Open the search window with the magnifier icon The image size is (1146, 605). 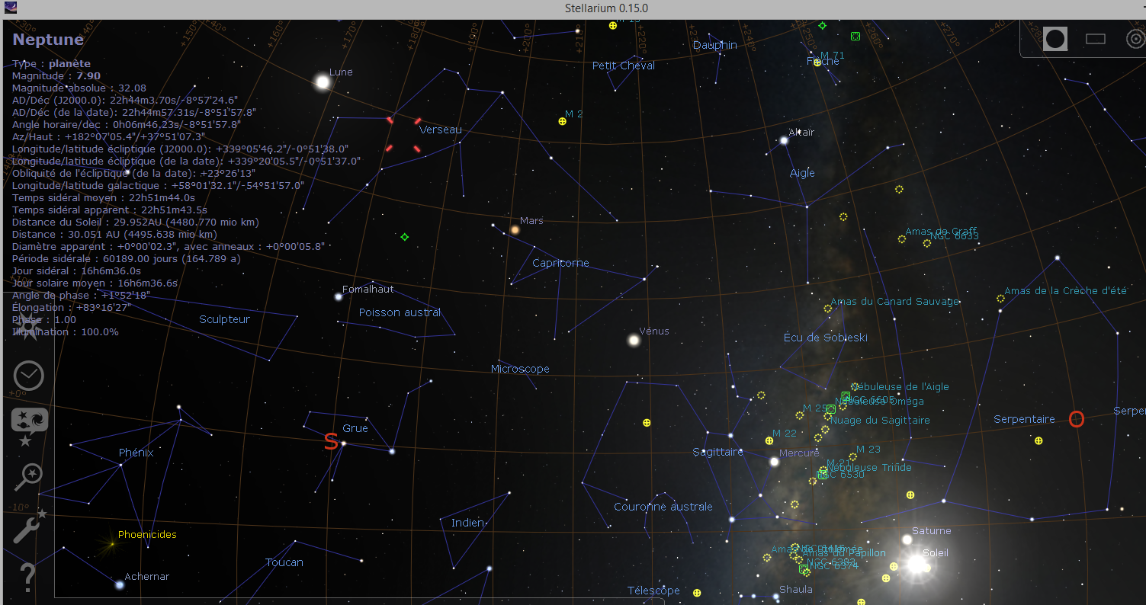27,478
